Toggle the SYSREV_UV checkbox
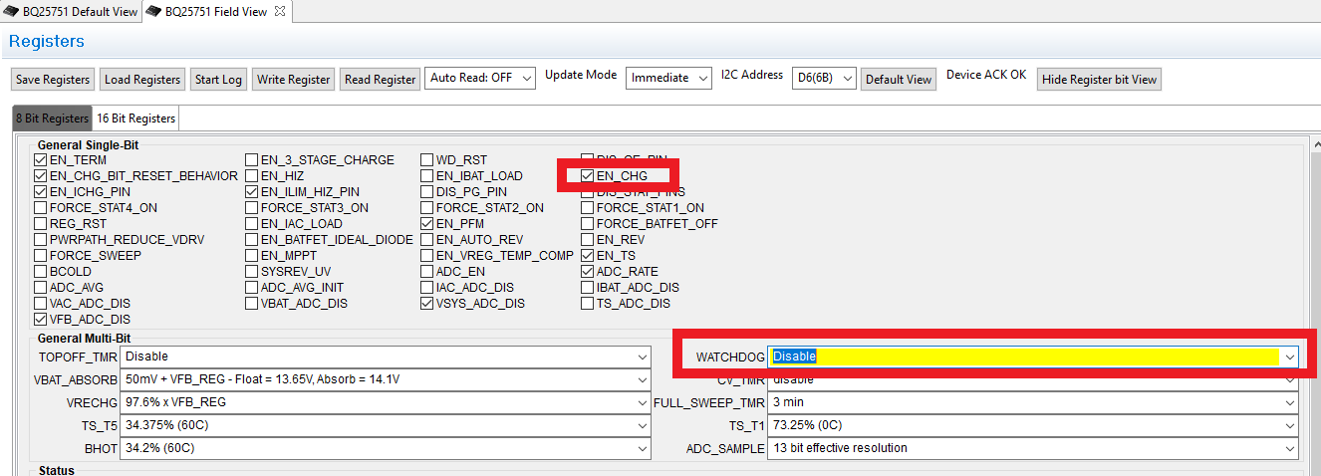This screenshot has height=476, width=1321. (x=252, y=272)
